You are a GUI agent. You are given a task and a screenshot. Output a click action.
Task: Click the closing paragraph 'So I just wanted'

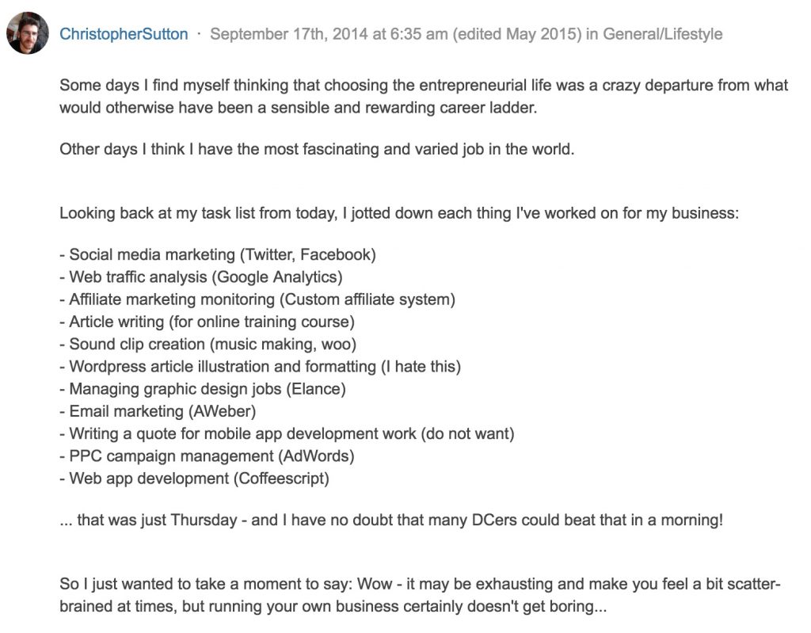420,595
